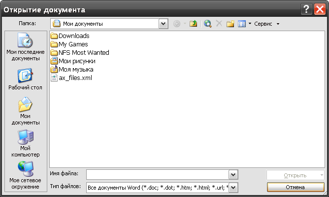Open the back button history arrow
The width and height of the screenshot is (329, 197).
coord(185,24)
